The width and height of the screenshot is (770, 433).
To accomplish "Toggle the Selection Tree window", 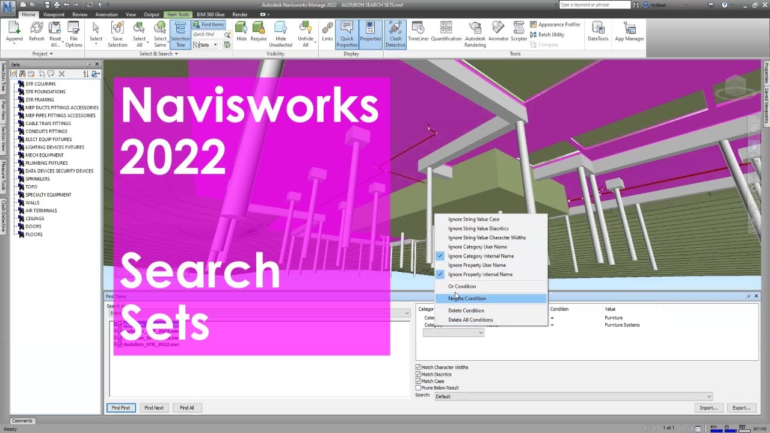I will (x=180, y=34).
